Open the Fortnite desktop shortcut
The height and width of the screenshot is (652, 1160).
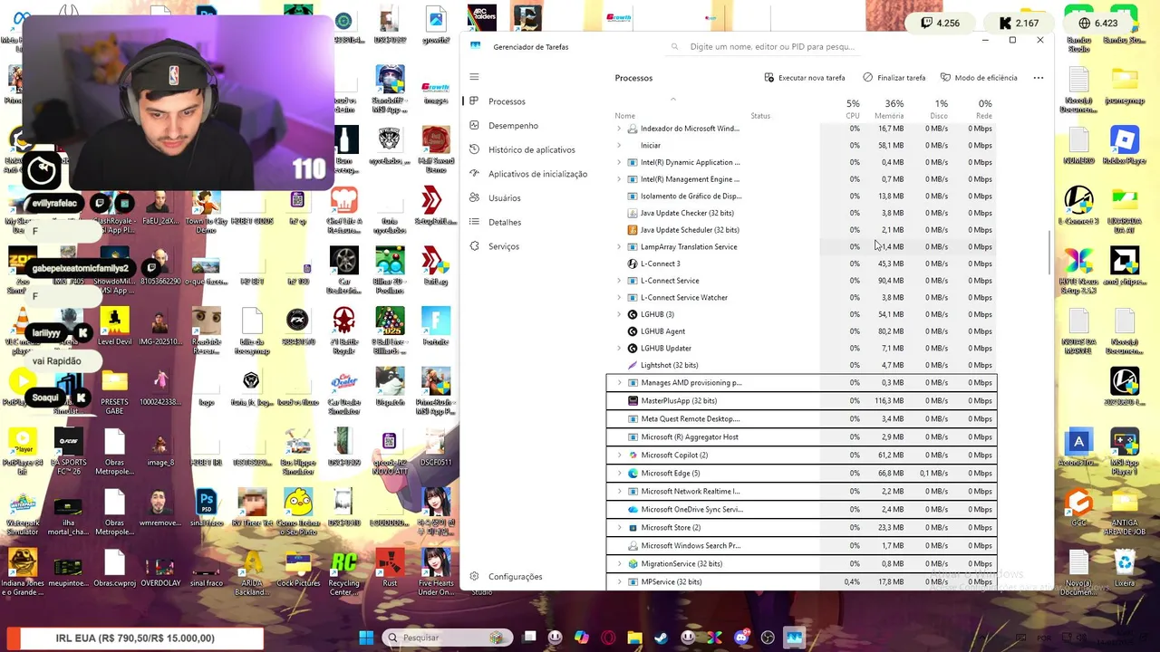pos(436,326)
